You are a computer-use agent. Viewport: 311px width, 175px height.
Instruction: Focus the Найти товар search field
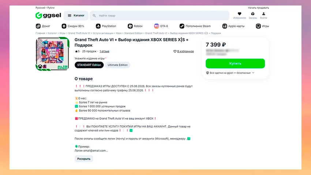[x=160, y=15]
